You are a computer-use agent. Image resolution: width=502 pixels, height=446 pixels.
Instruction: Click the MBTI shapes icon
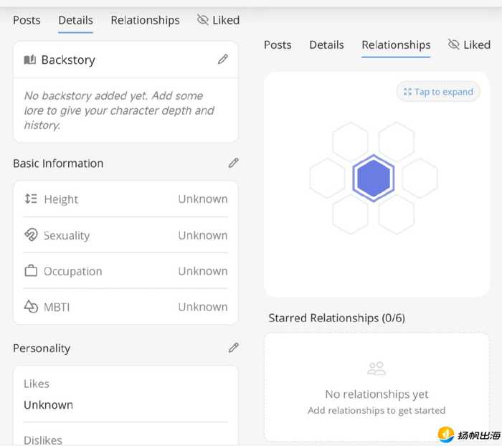coord(31,307)
